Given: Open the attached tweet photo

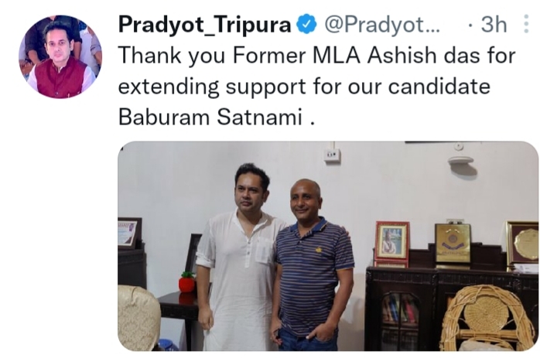Looking at the screenshot, I should (x=328, y=246).
